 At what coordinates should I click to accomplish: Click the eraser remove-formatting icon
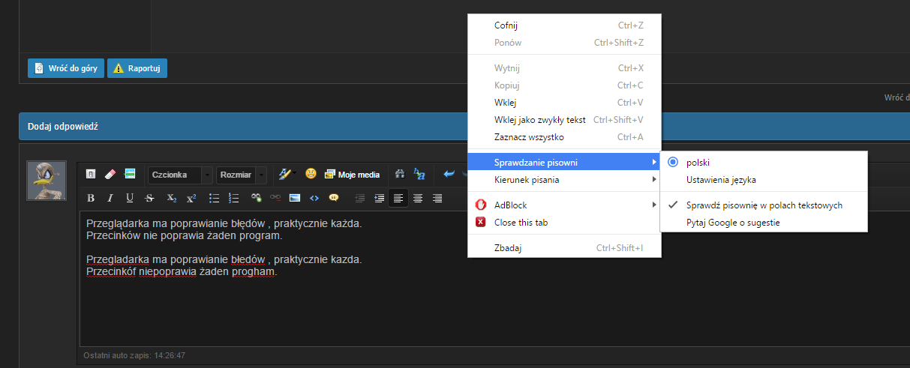coord(110,174)
